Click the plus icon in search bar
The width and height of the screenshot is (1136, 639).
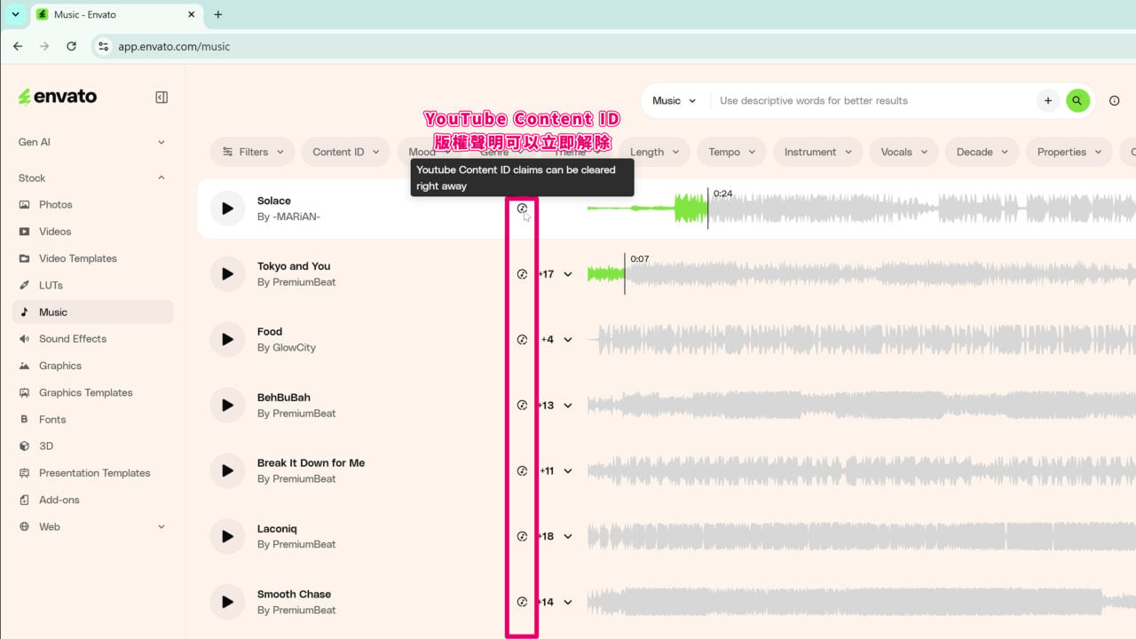pos(1047,100)
